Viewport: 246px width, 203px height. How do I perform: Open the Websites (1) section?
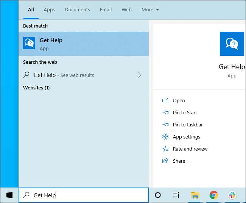[x=36, y=88]
